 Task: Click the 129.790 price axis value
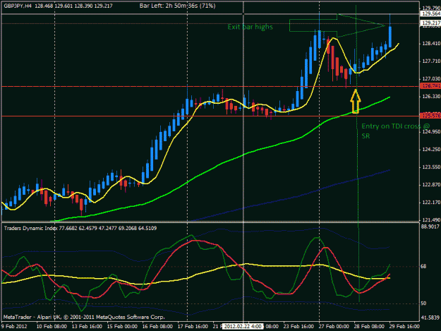click(x=431, y=8)
